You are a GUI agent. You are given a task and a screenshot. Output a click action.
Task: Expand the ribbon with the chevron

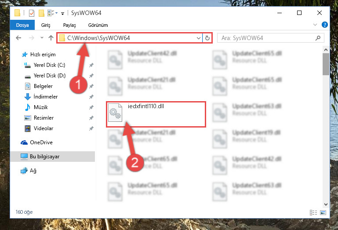[315, 25]
